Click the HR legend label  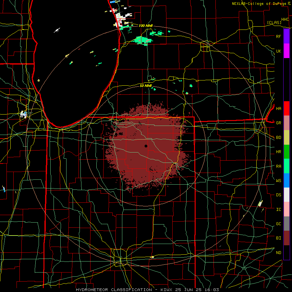pos(278,152)
